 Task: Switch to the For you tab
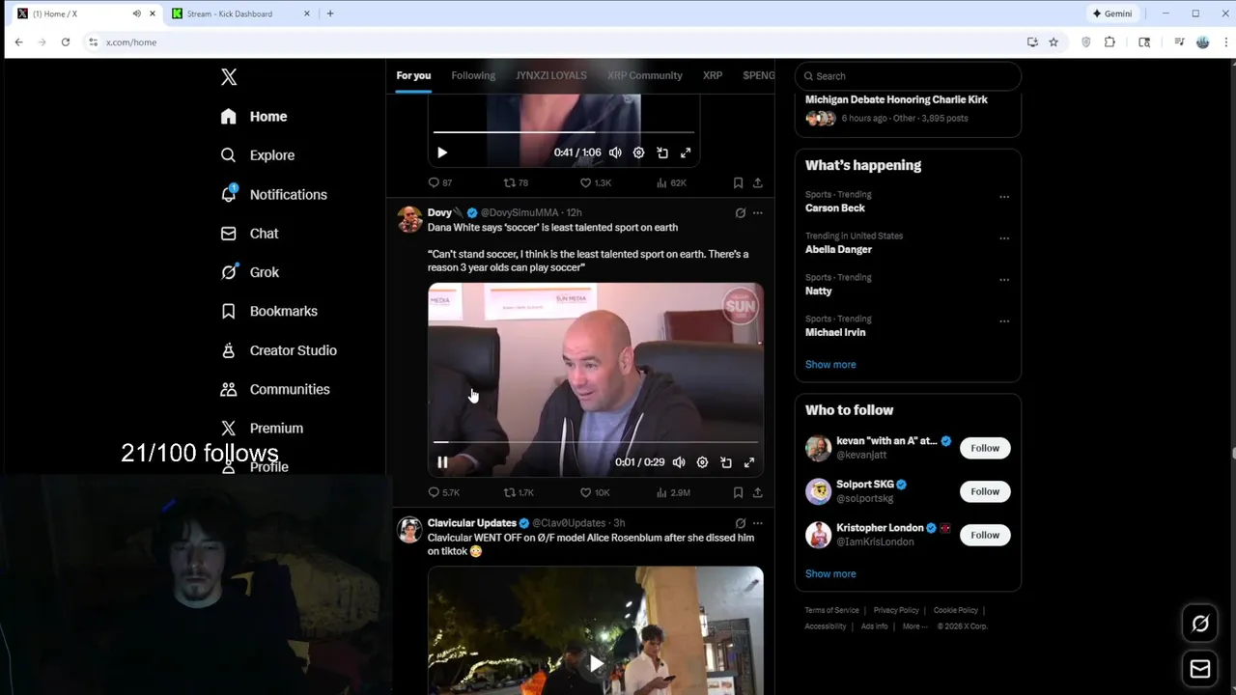click(x=413, y=75)
